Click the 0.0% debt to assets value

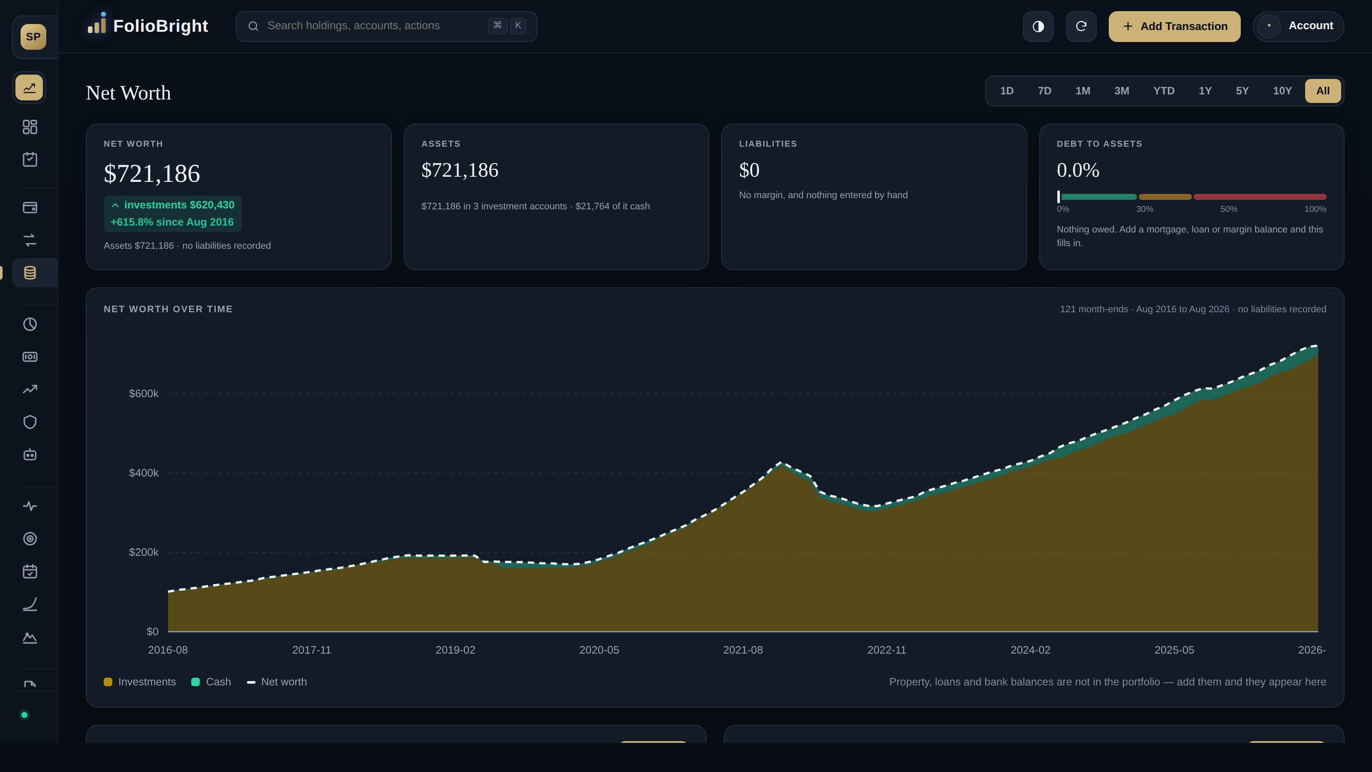(x=1078, y=171)
